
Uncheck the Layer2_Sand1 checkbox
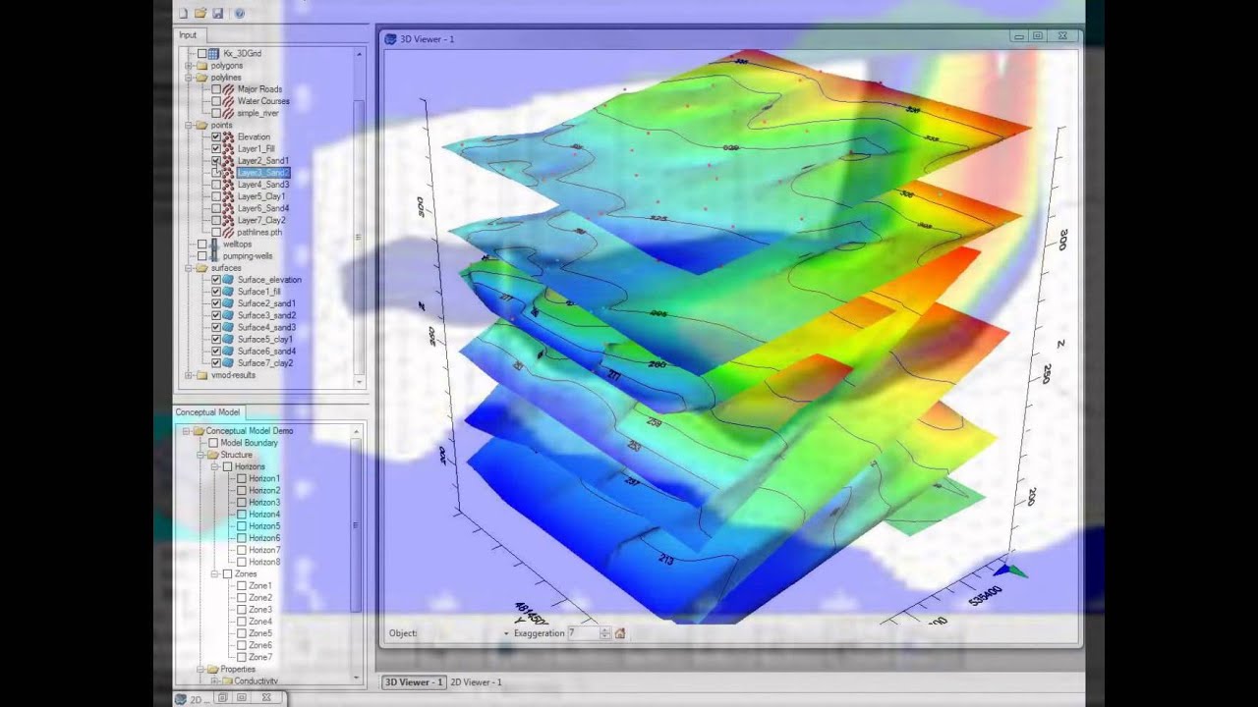(x=215, y=160)
